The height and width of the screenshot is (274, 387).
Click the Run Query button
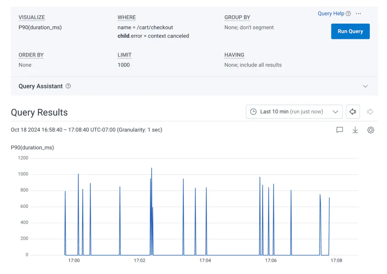click(x=350, y=31)
